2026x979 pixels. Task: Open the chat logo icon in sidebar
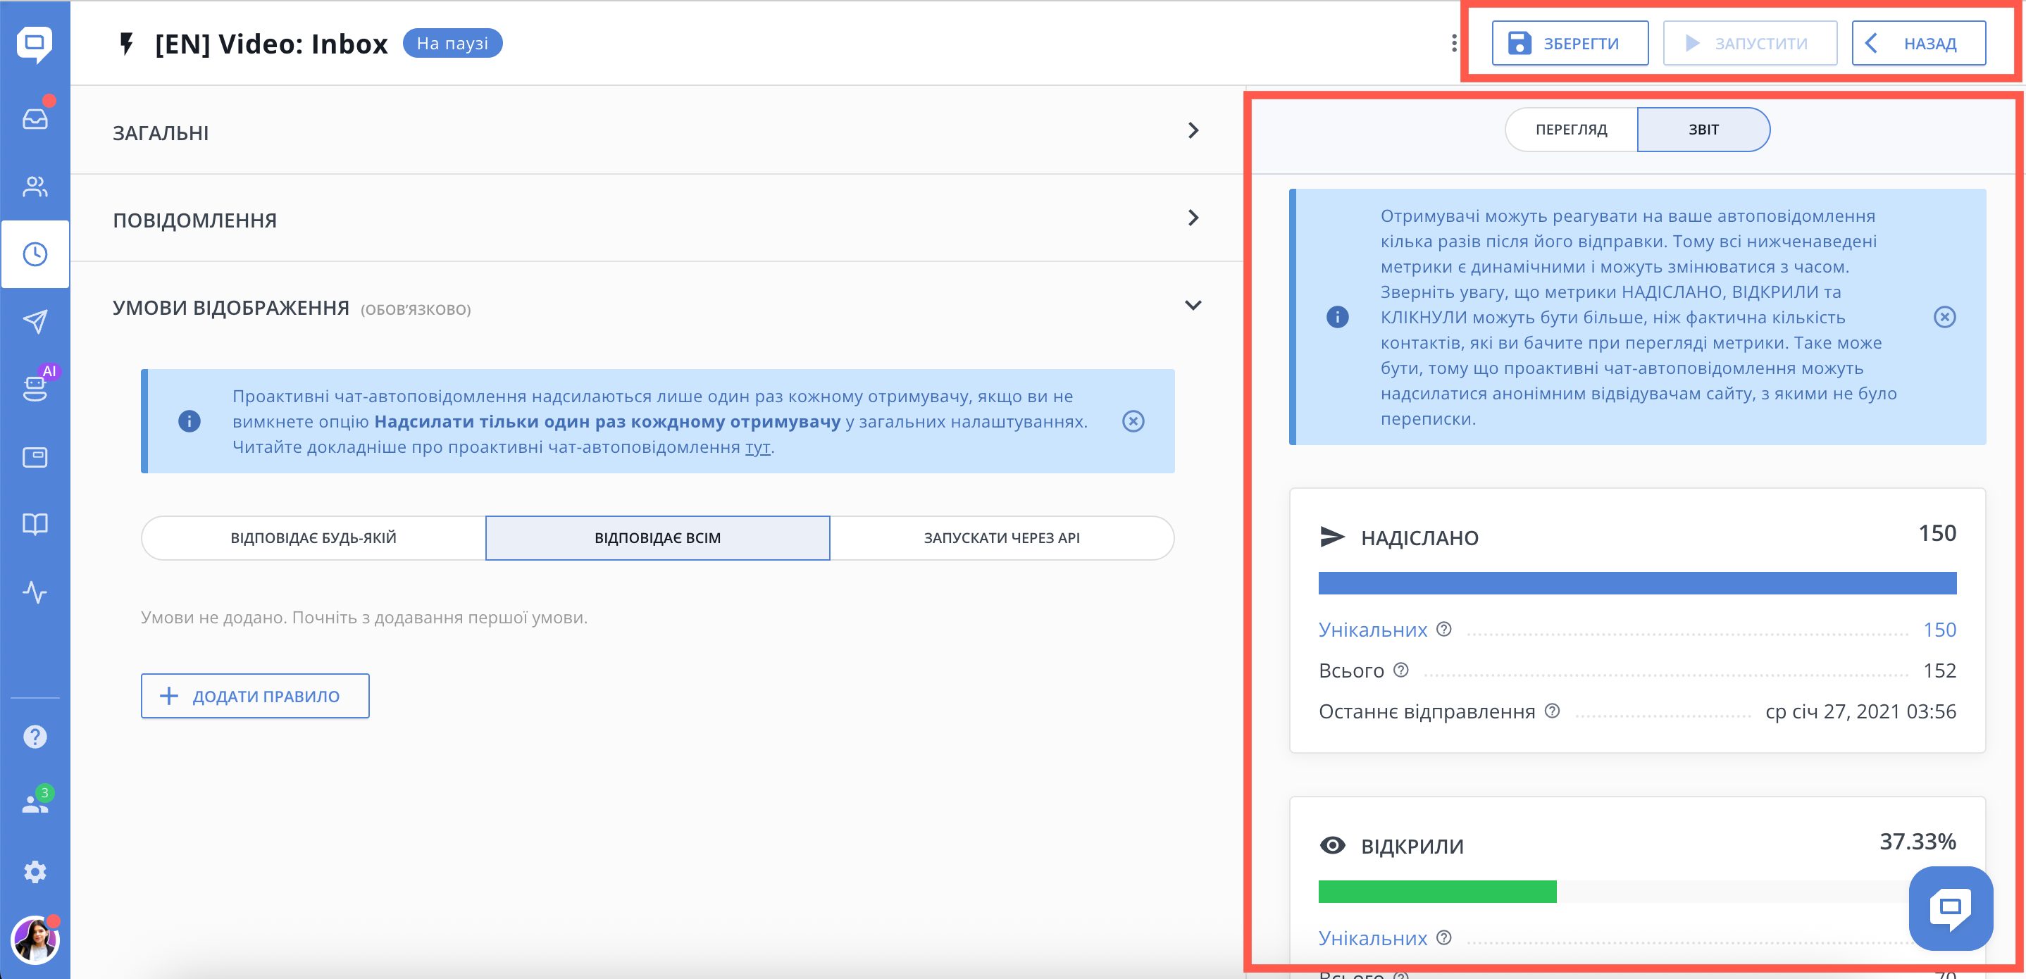point(35,44)
